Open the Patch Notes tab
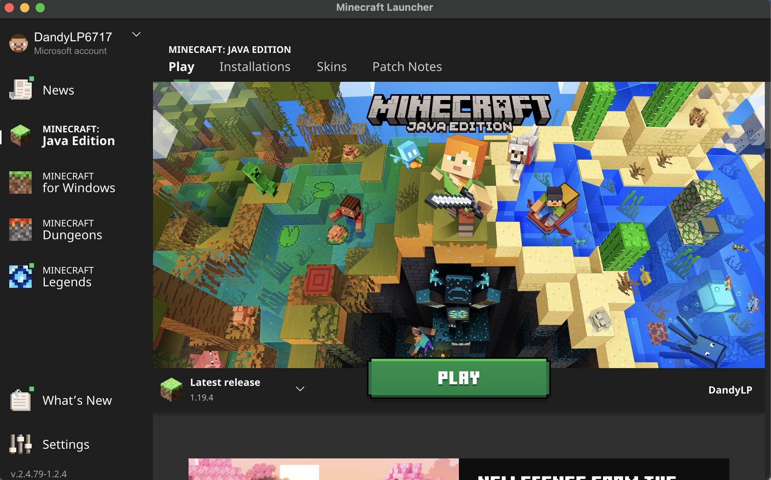This screenshot has width=771, height=480. [x=407, y=67]
